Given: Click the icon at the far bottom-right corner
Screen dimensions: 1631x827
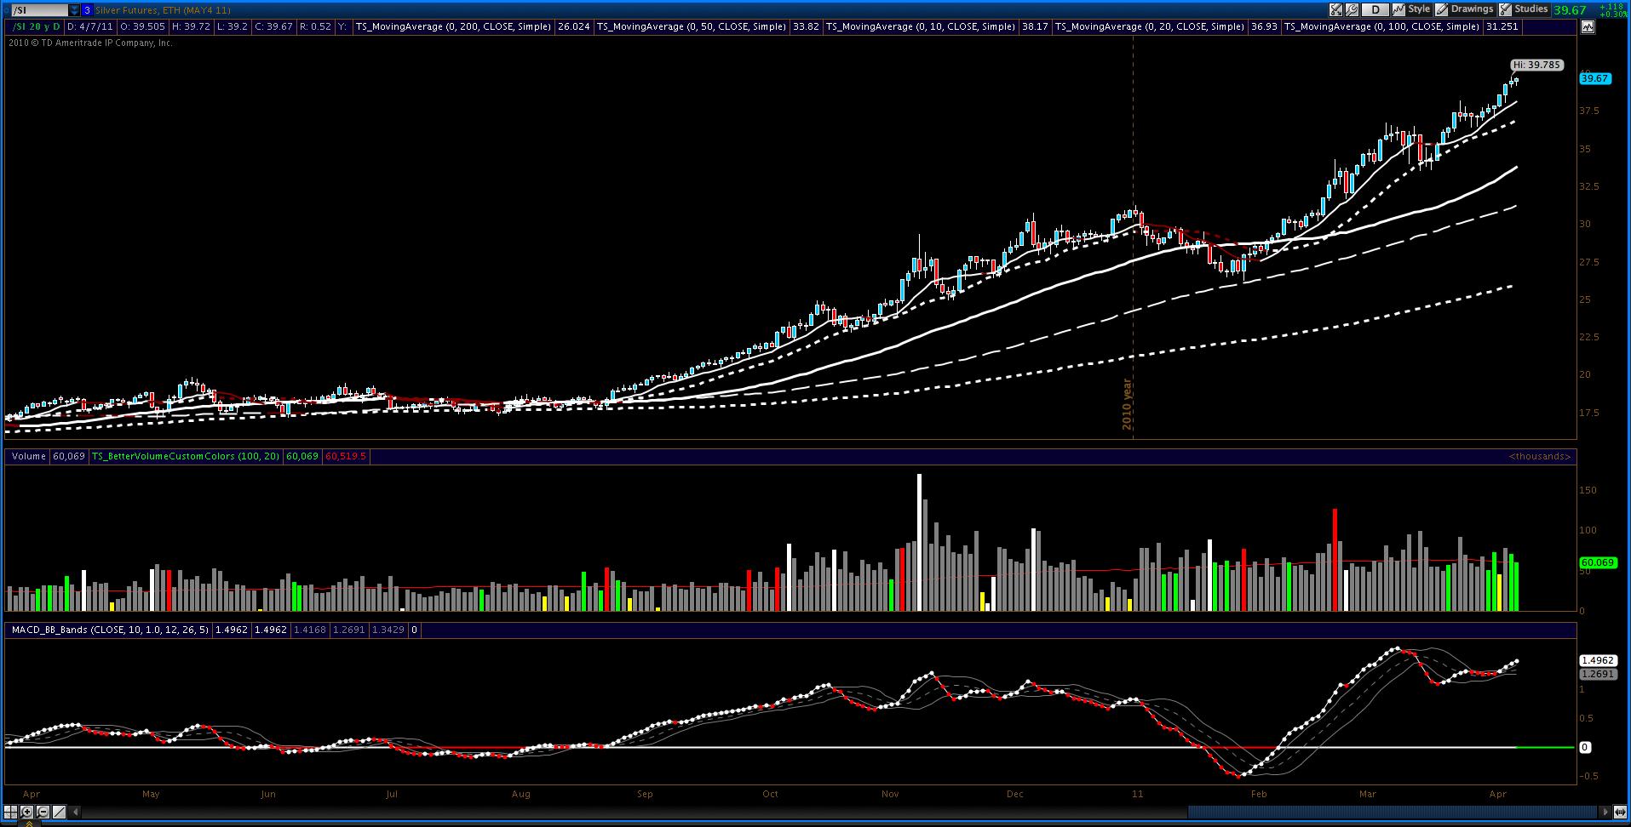Looking at the screenshot, I should point(1620,812).
